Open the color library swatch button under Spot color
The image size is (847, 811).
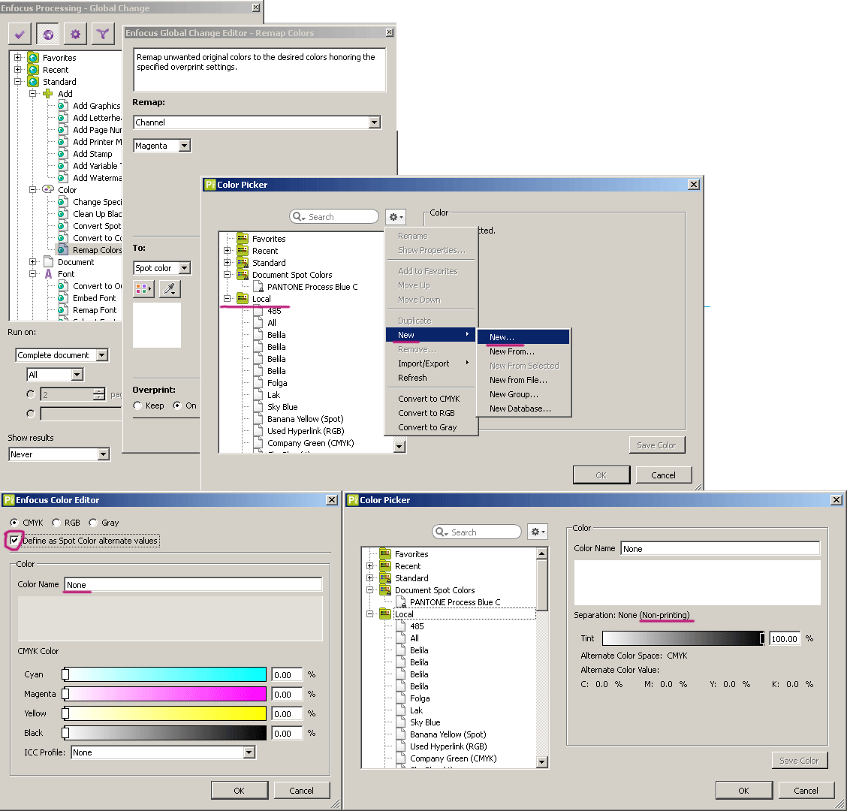pos(143,289)
